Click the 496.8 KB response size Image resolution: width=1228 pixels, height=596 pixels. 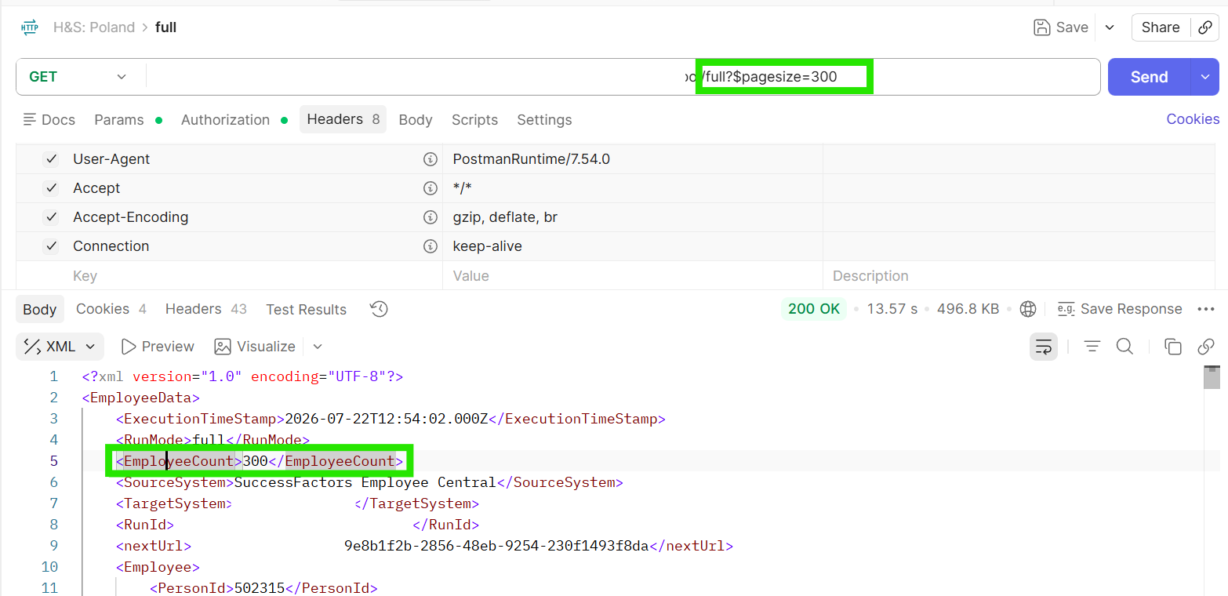(x=968, y=309)
